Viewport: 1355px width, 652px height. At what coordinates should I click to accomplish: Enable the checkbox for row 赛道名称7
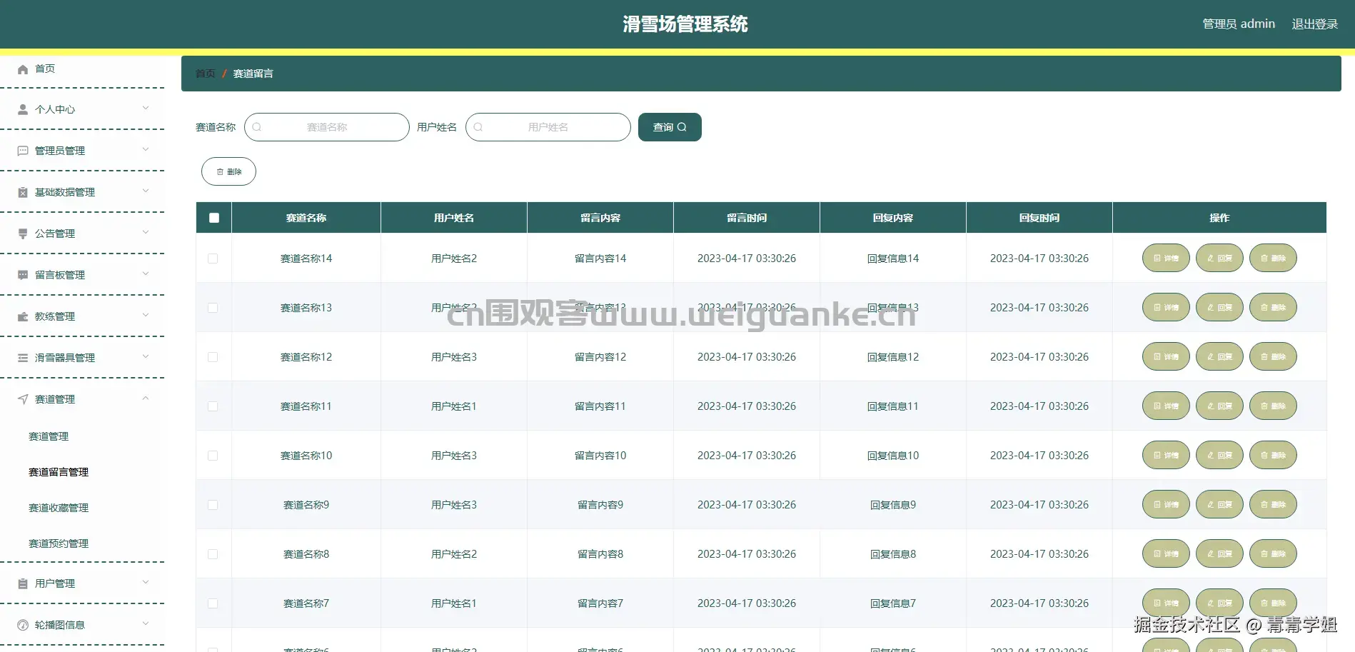pos(213,603)
